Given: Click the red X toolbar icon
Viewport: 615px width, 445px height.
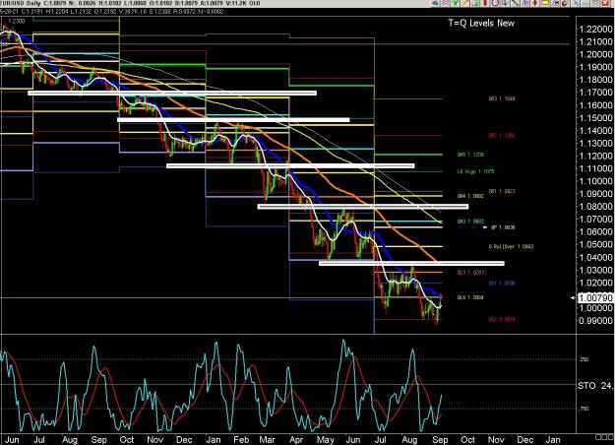Looking at the screenshot, I should pos(605,3).
